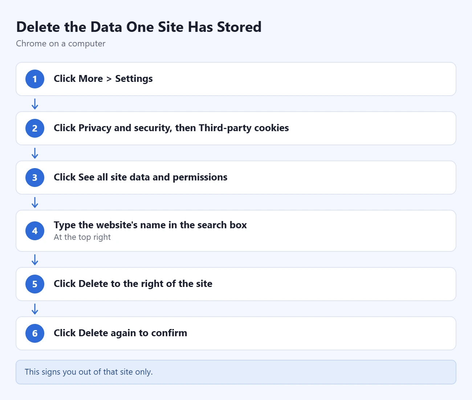Click the step 3 number circle

[x=35, y=178]
